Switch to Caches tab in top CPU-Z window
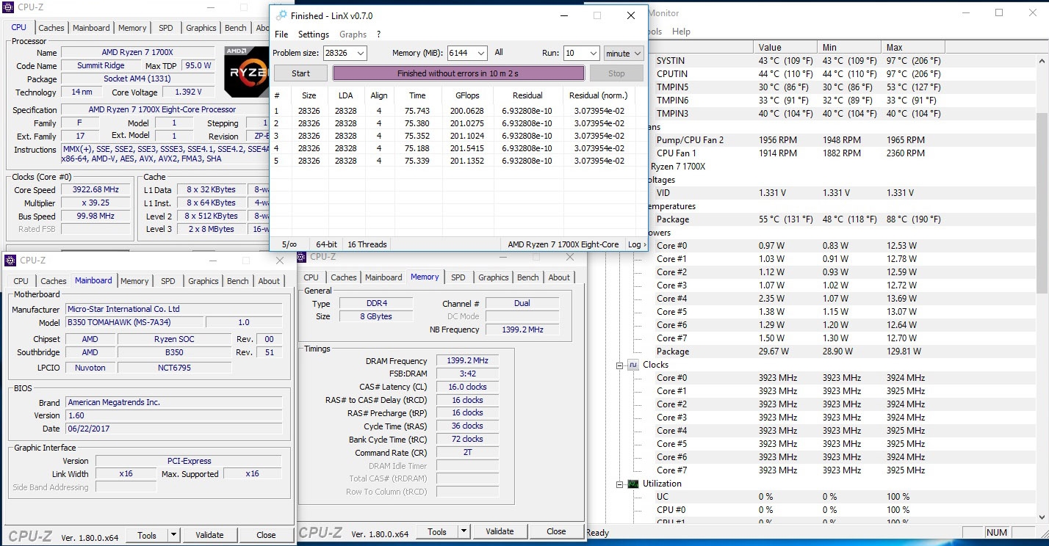The width and height of the screenshot is (1049, 546). click(51, 28)
